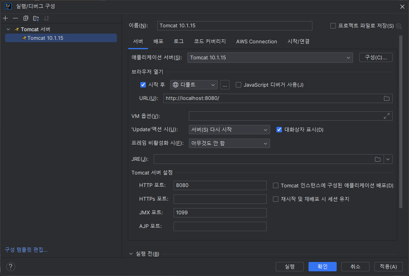This screenshot has width=409, height=276.
Task: Click the HTTP 포트 field
Action: click(220, 185)
